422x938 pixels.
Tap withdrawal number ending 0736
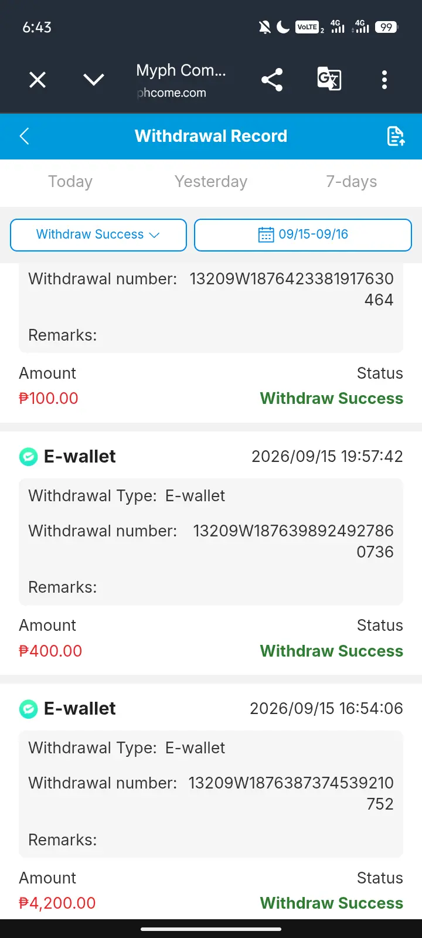(293, 541)
